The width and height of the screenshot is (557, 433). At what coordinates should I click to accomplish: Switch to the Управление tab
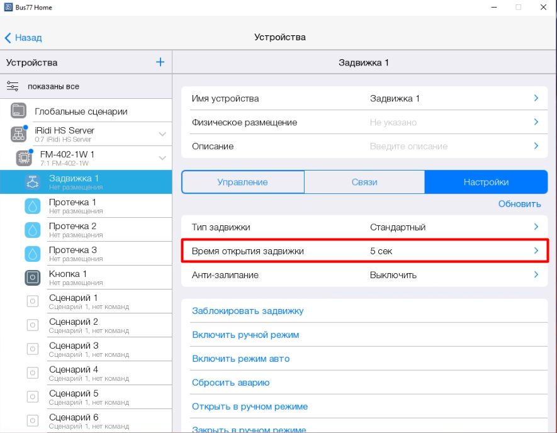click(x=242, y=182)
